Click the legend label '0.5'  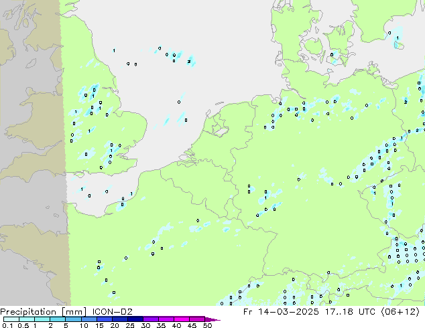23,325
